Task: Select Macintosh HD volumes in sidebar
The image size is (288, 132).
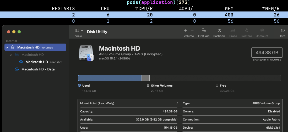Action: 35,47
